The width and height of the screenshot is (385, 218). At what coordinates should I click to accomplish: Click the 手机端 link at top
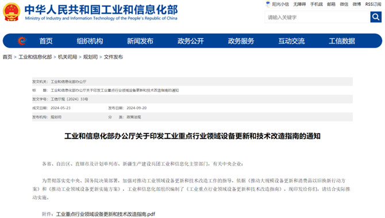[x=316, y=4]
